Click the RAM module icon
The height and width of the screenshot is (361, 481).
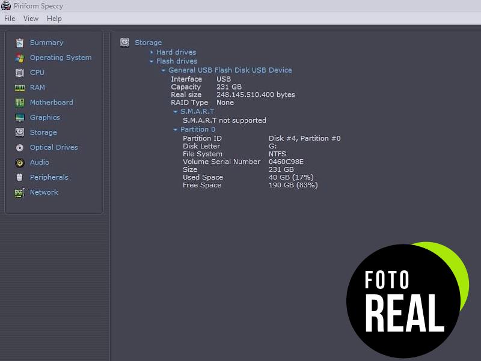point(20,88)
